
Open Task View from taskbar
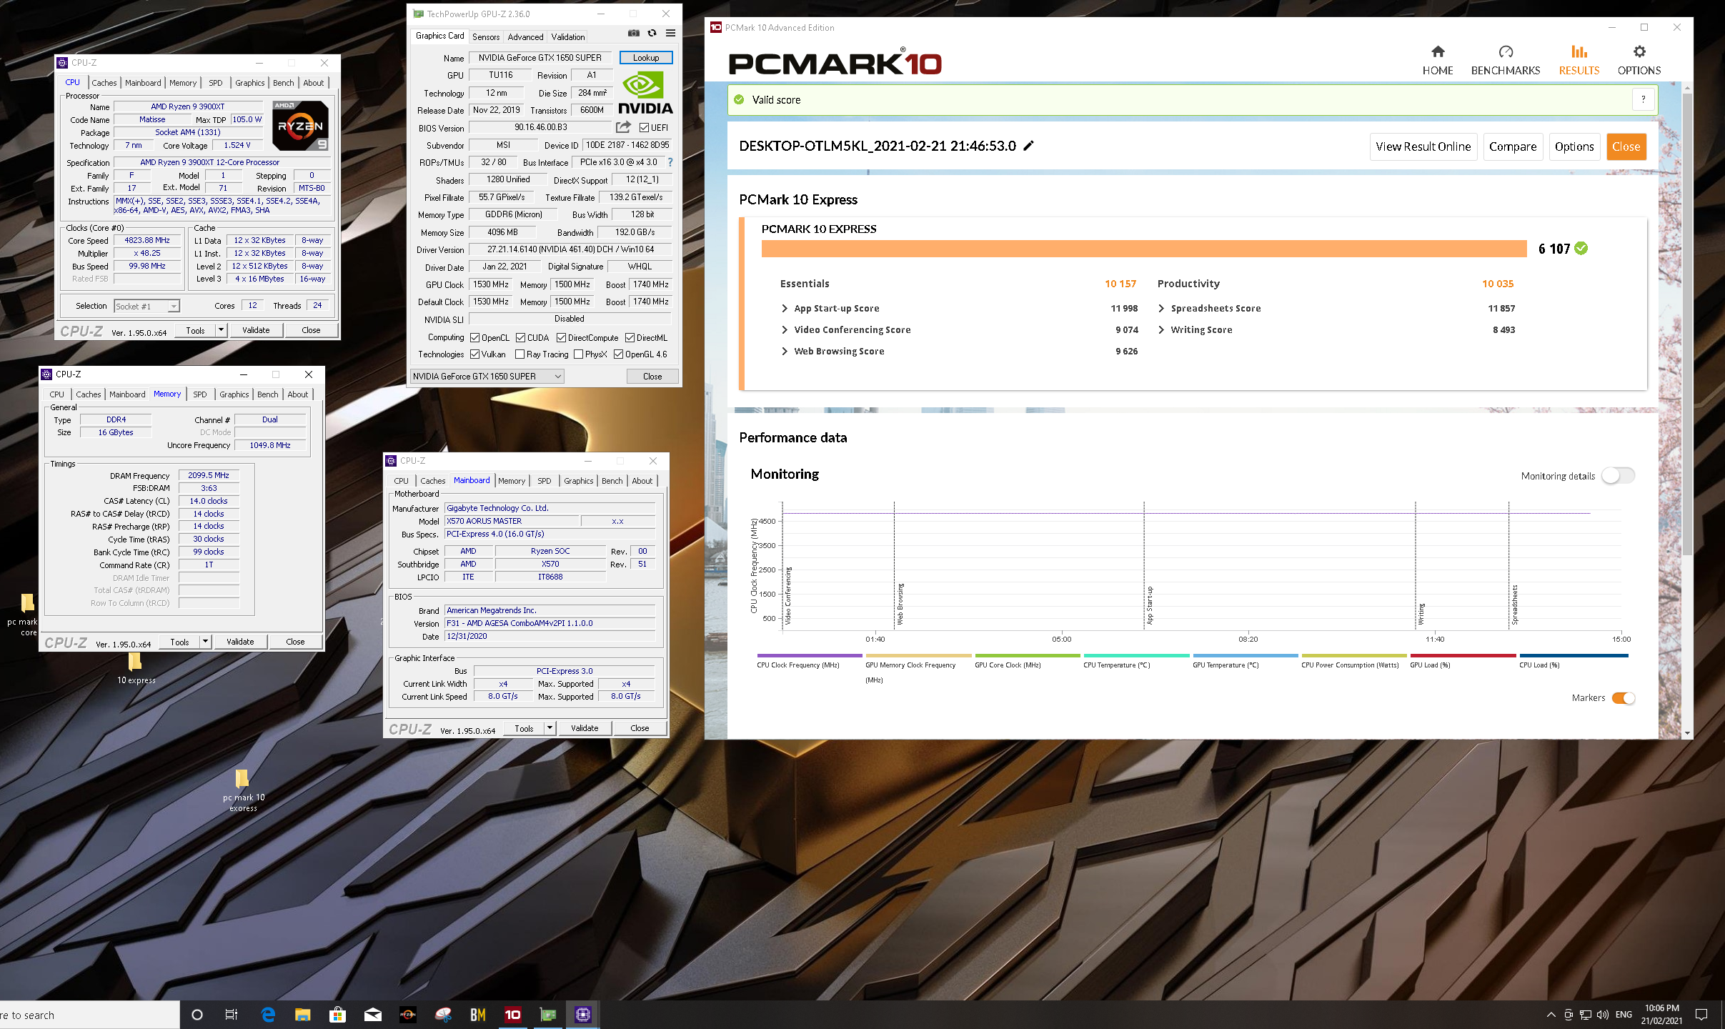pyautogui.click(x=232, y=1015)
